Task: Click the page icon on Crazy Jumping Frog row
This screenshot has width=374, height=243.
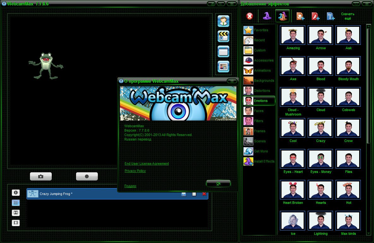Action: tap(194, 194)
